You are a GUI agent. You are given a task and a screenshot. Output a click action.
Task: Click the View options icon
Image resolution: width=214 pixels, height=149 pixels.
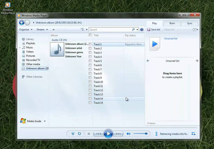(82, 30)
